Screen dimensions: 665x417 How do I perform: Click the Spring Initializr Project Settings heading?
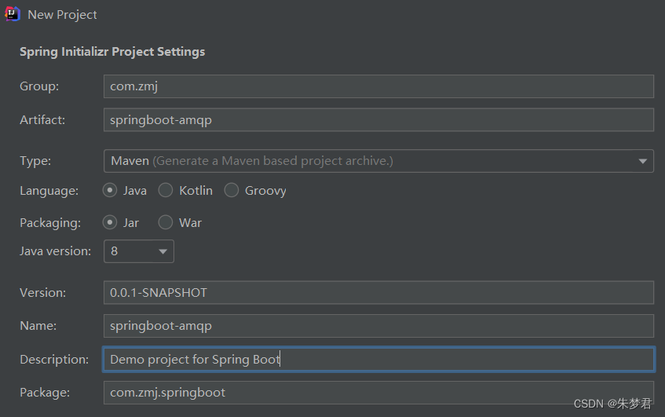(112, 52)
